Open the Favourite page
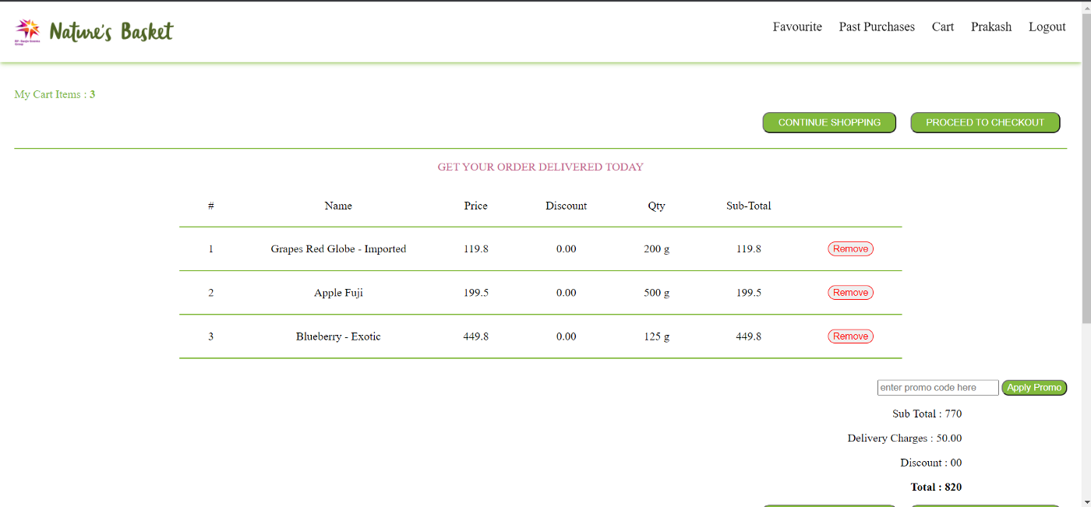Viewport: 1091px width, 507px height. click(797, 27)
